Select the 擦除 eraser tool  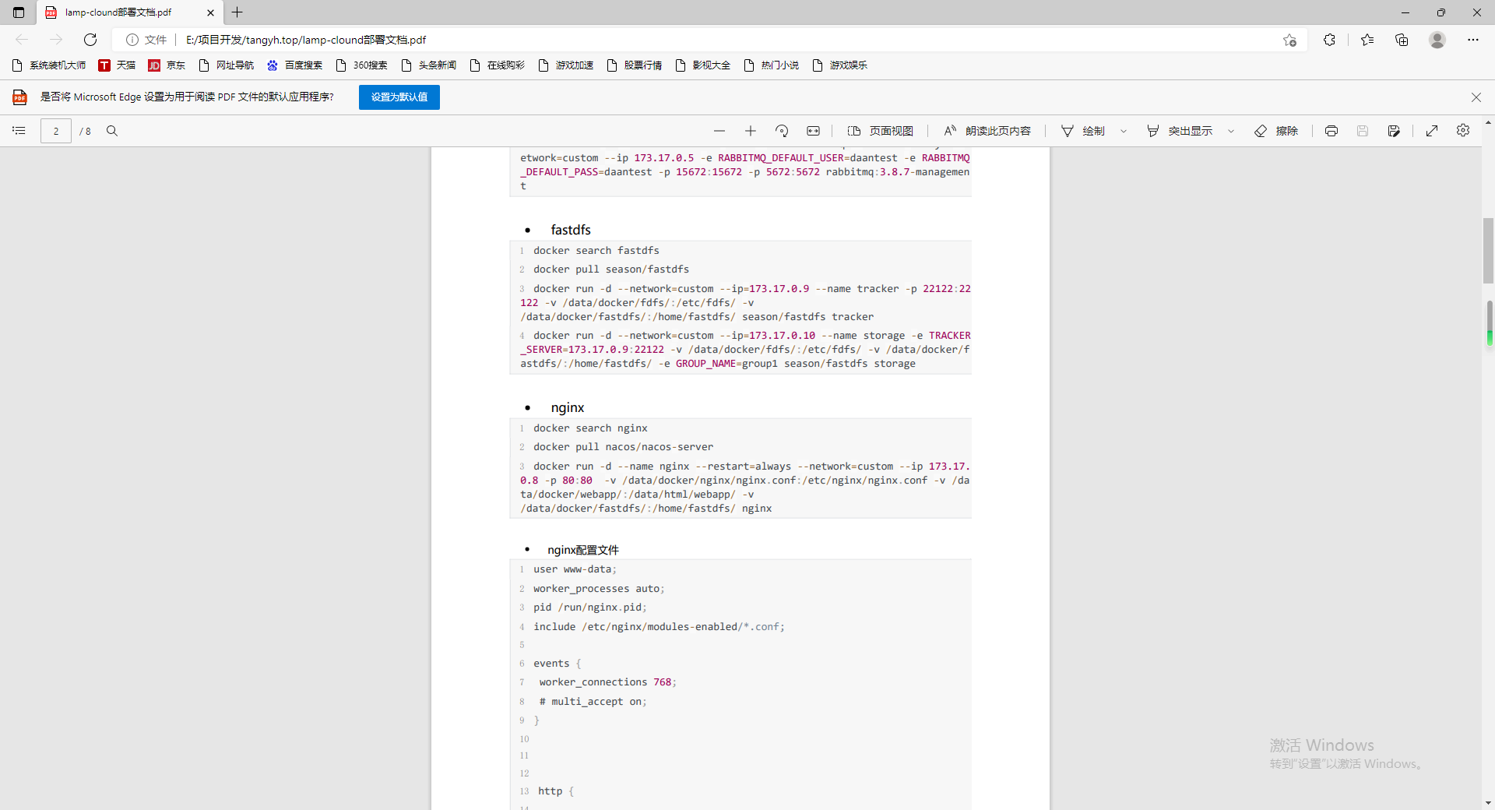pos(1277,131)
